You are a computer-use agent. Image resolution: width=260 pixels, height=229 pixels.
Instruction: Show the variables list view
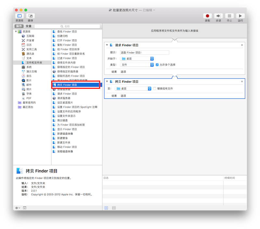[x=114, y=208]
